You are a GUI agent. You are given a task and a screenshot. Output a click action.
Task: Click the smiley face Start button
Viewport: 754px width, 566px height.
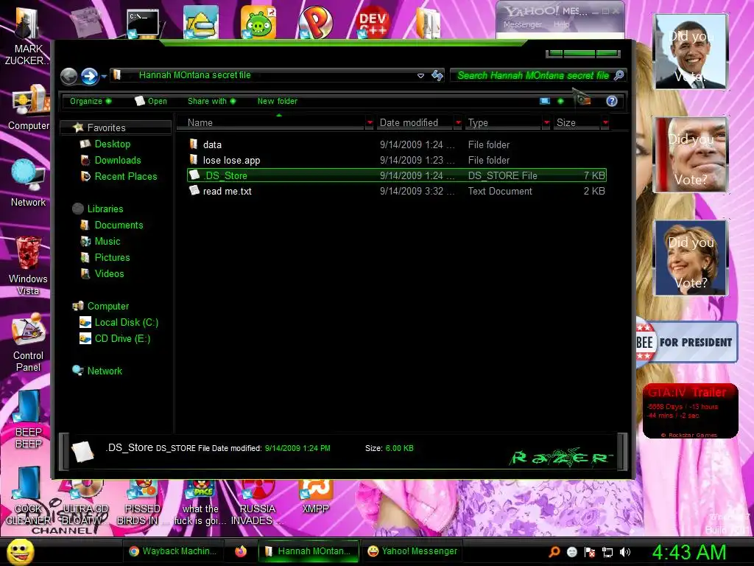pos(20,551)
